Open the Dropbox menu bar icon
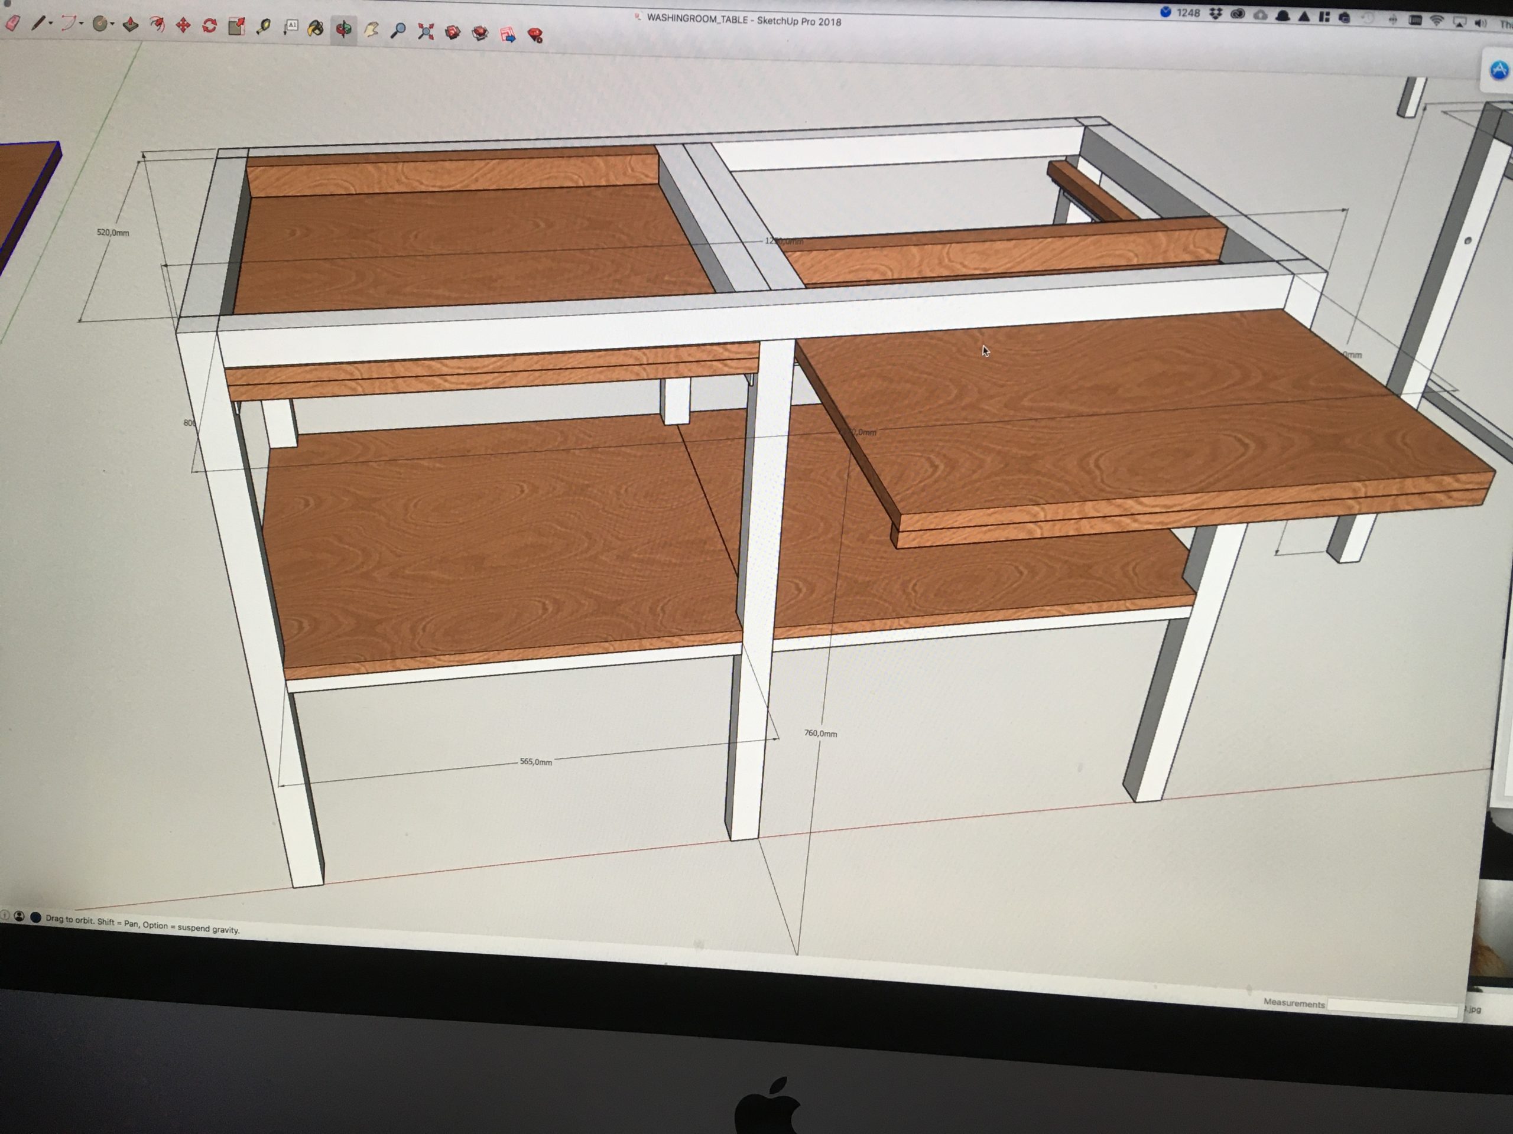Viewport: 1513px width, 1134px height. (1216, 14)
